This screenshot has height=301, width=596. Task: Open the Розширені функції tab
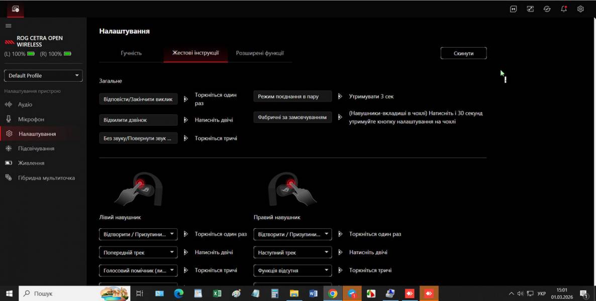pyautogui.click(x=261, y=53)
